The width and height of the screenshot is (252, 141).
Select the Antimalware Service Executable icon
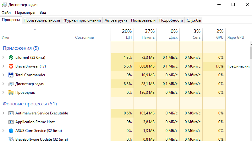point(11,113)
